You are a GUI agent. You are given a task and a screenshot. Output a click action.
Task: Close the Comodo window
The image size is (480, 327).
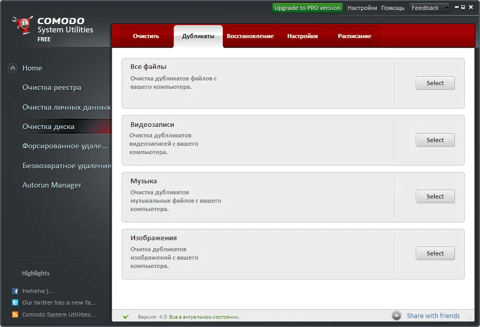coord(471,7)
